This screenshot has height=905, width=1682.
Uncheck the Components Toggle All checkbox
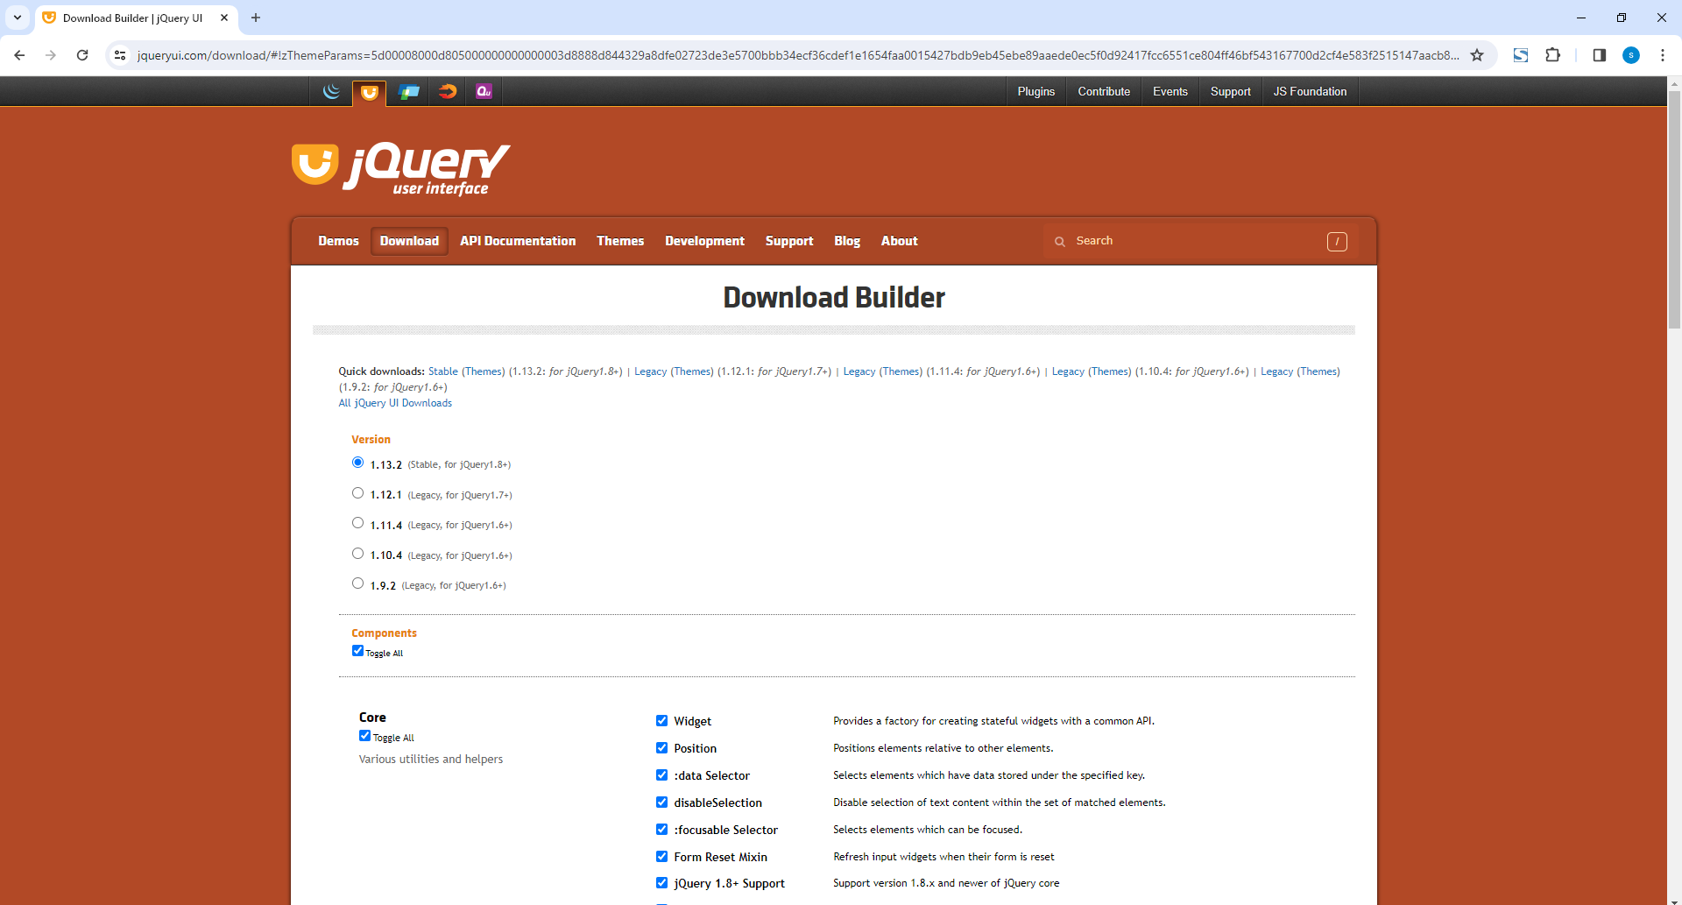[357, 651]
